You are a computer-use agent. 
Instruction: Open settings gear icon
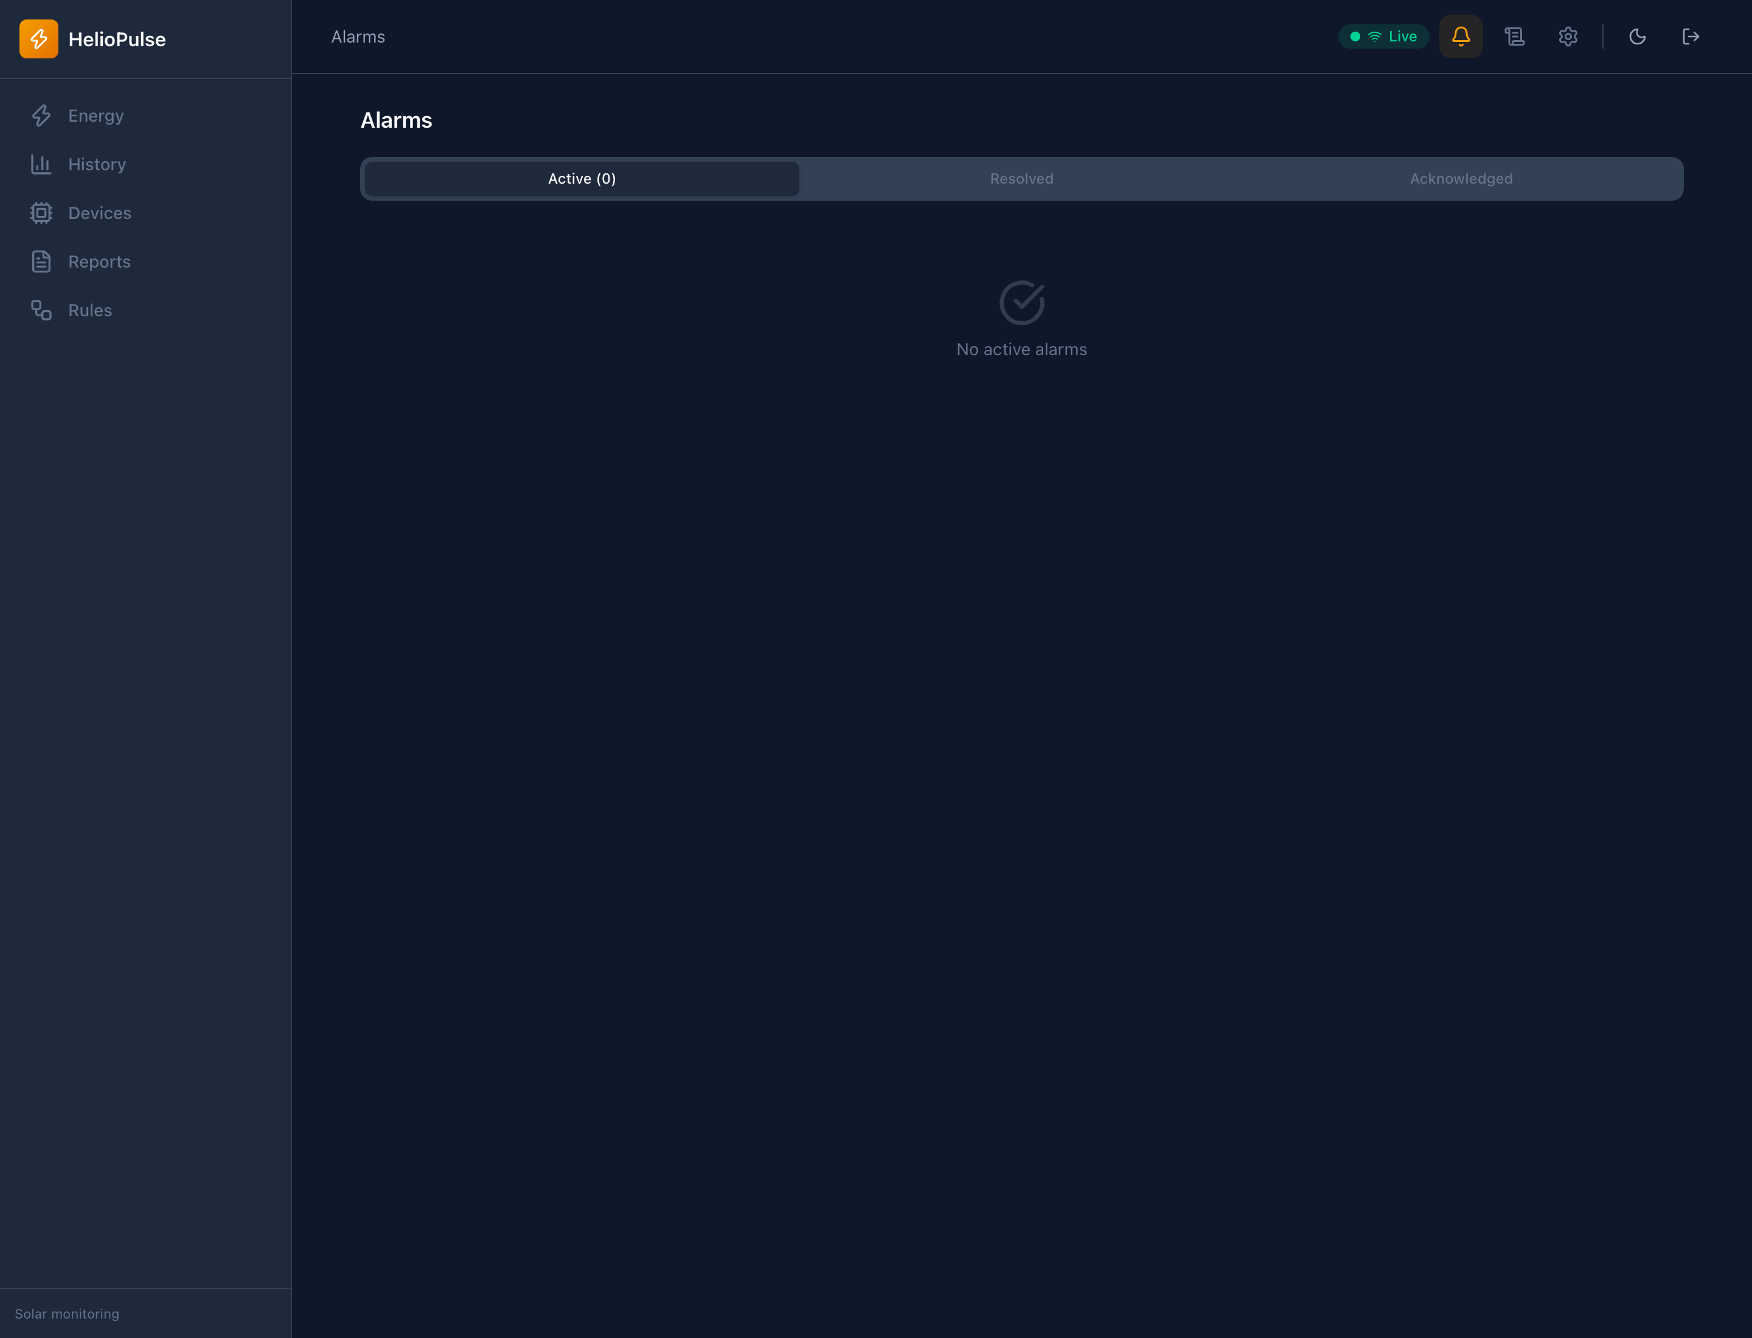[x=1567, y=36]
